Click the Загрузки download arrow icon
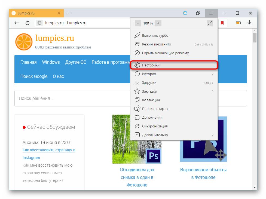 tap(137, 82)
